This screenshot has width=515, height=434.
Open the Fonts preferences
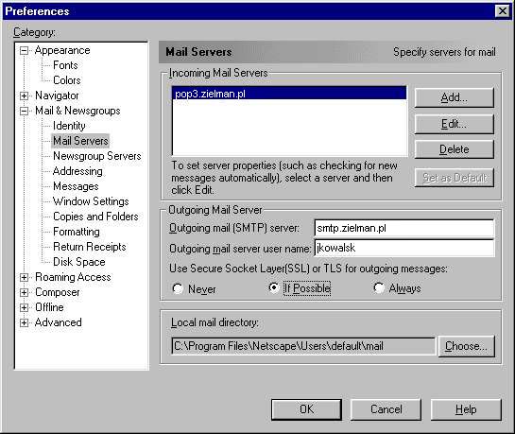pyautogui.click(x=65, y=65)
